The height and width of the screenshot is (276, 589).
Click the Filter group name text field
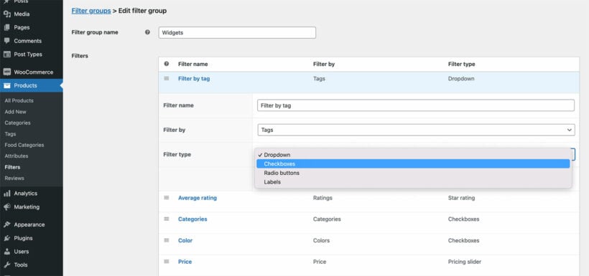tap(237, 33)
